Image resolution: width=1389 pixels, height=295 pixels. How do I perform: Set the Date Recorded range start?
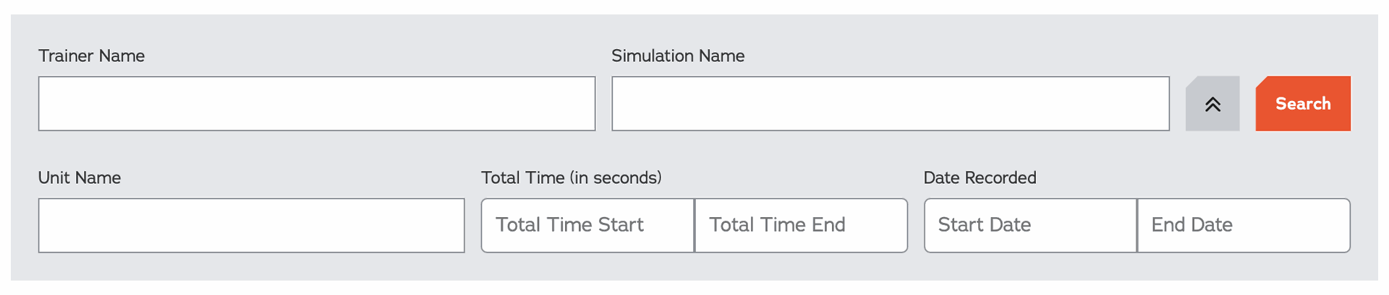[1030, 226]
